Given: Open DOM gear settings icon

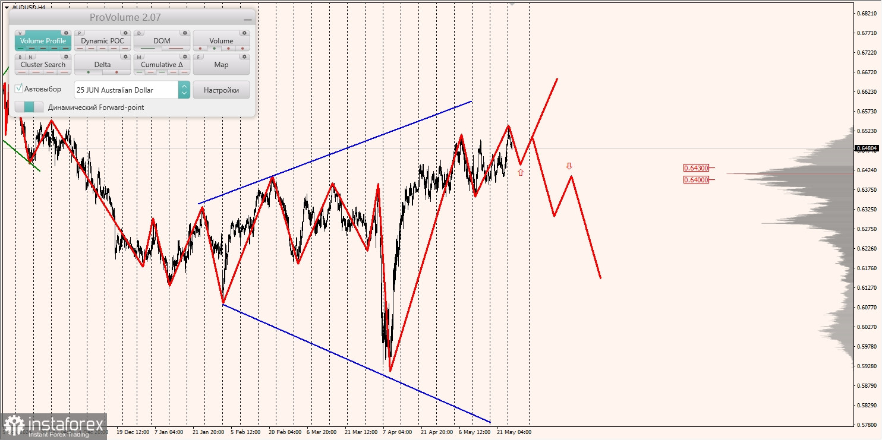Looking at the screenshot, I should point(185,33).
